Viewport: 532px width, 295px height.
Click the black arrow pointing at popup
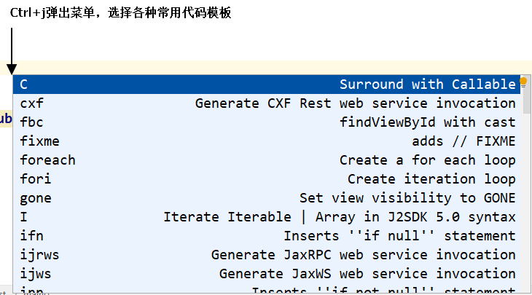(12, 51)
